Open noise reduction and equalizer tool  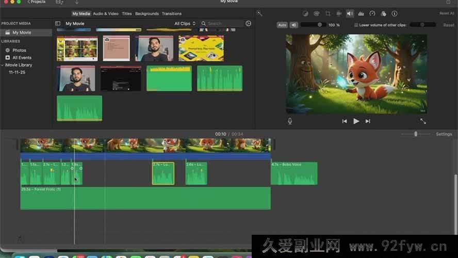(x=361, y=13)
